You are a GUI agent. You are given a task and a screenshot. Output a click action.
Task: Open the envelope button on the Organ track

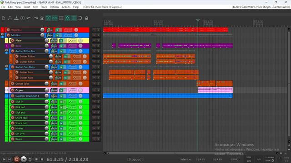(72, 91)
